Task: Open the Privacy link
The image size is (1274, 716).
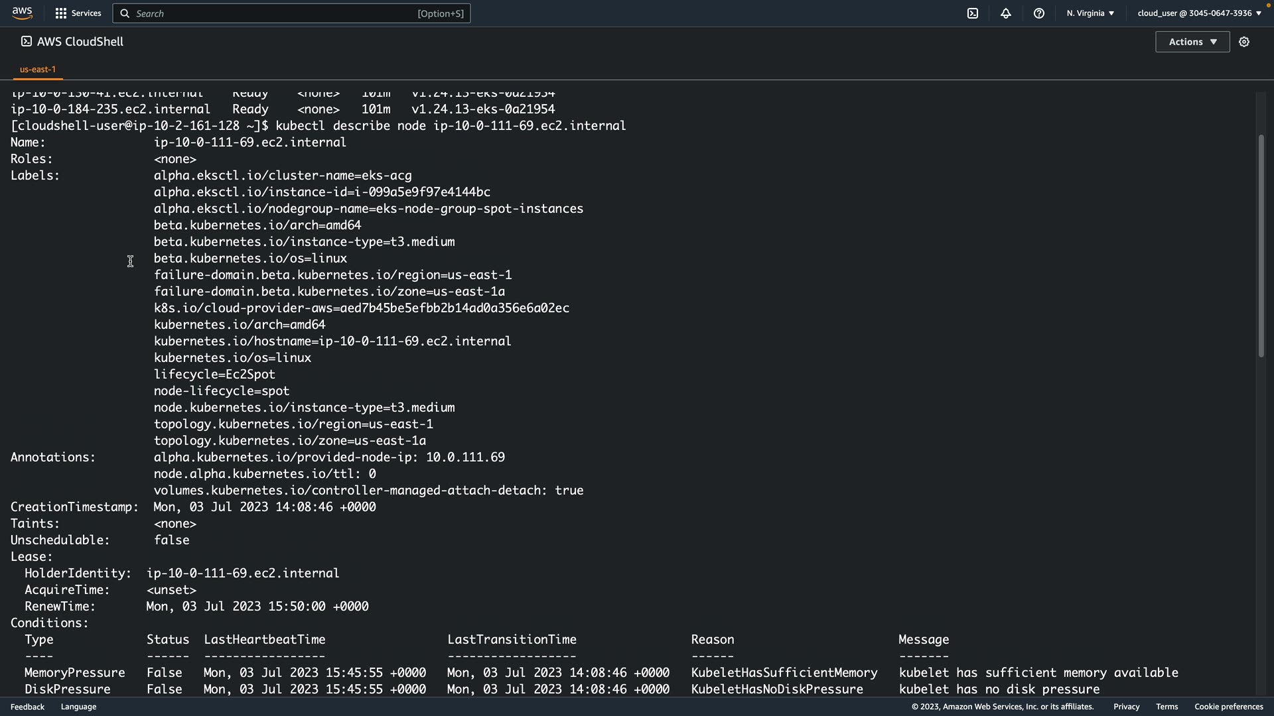Action: click(1126, 707)
